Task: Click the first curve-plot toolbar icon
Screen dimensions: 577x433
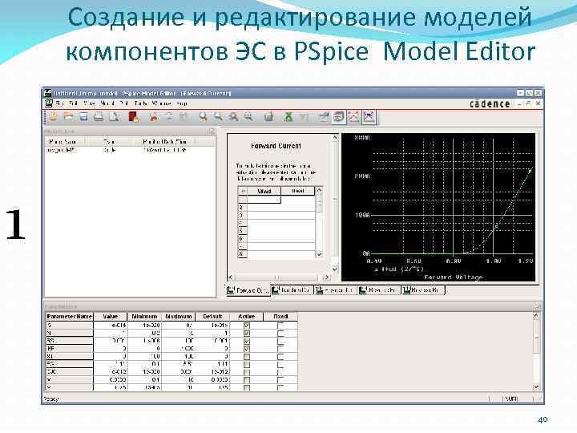Action: 353,117
